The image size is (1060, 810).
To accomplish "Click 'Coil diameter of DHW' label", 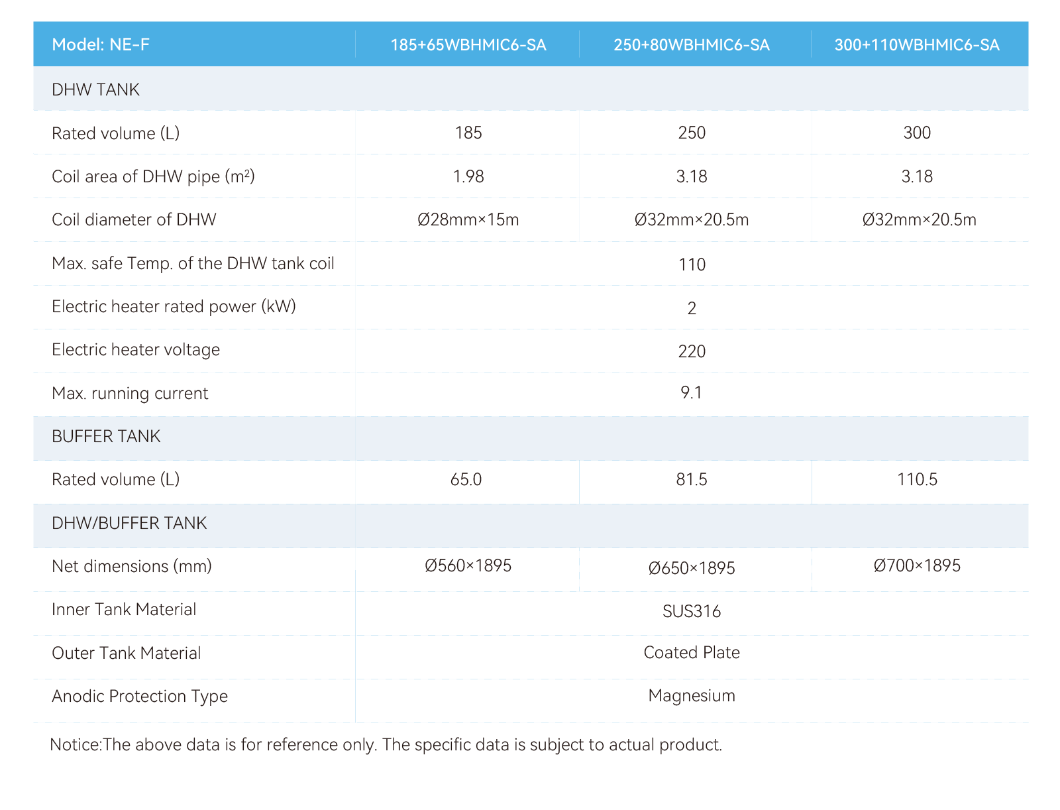I will [x=134, y=219].
